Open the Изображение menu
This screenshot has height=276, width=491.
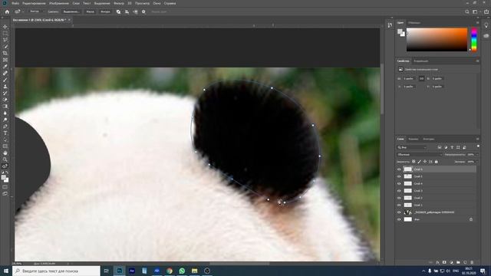click(59, 3)
